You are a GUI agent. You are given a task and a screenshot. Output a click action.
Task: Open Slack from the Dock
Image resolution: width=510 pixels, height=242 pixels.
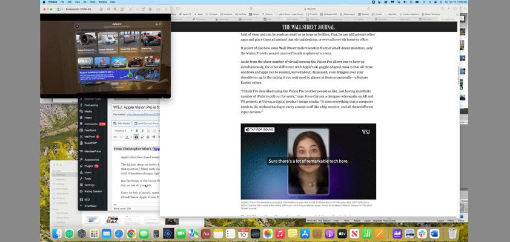tap(422, 234)
